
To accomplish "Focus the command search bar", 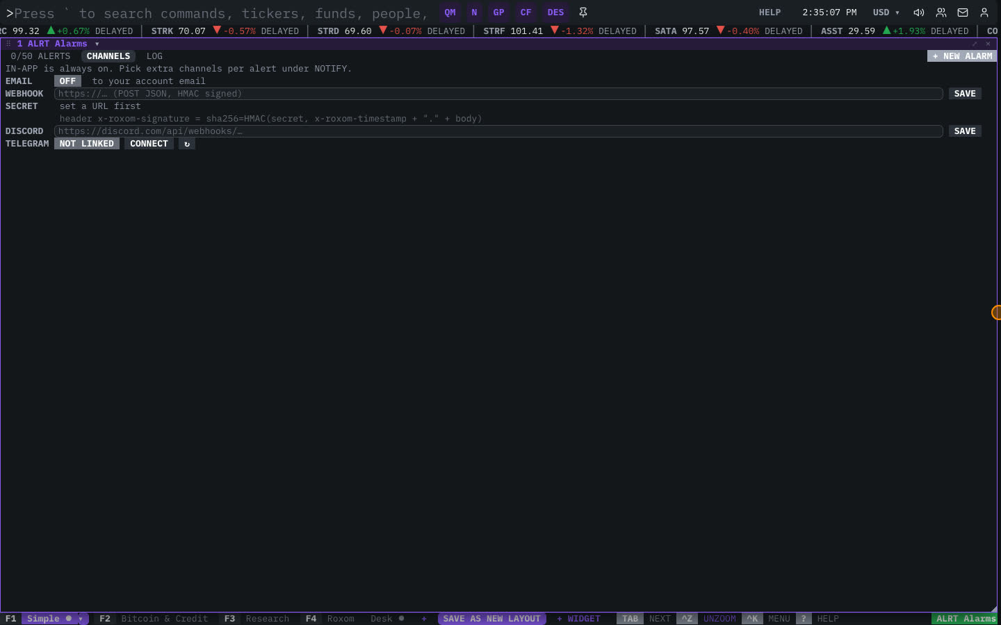I will (x=222, y=13).
